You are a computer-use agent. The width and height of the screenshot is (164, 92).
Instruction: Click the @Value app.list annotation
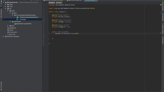[60, 25]
